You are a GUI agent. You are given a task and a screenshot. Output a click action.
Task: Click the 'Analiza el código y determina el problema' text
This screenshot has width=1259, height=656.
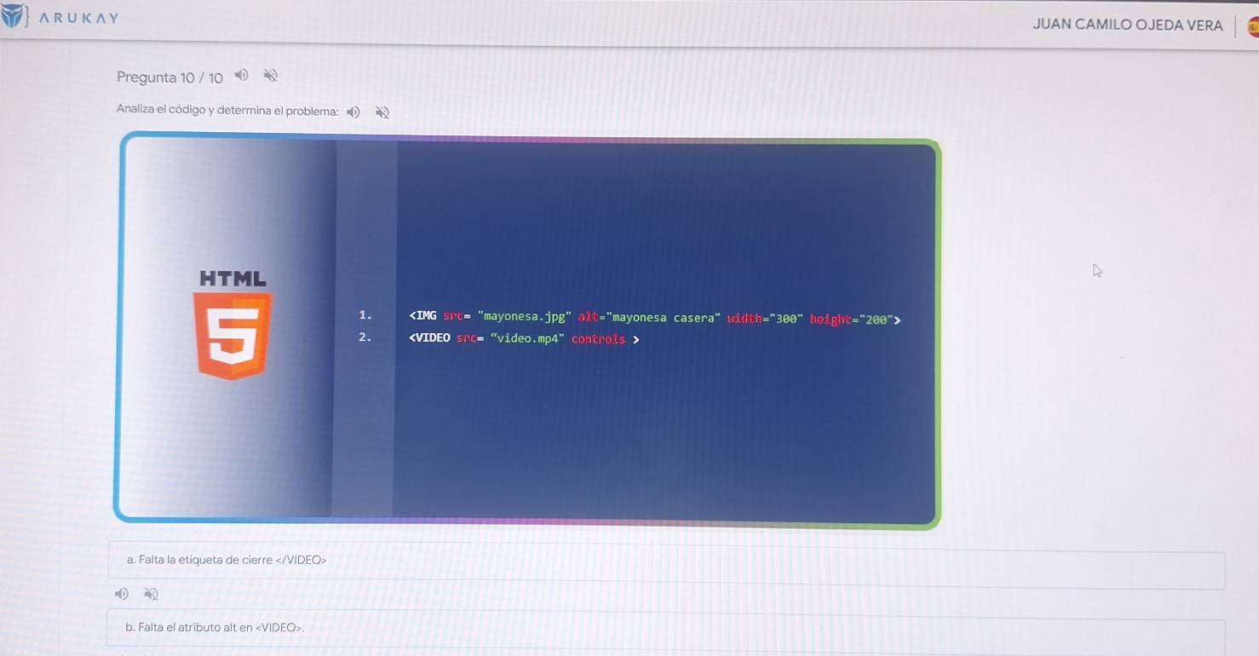pyautogui.click(x=227, y=110)
